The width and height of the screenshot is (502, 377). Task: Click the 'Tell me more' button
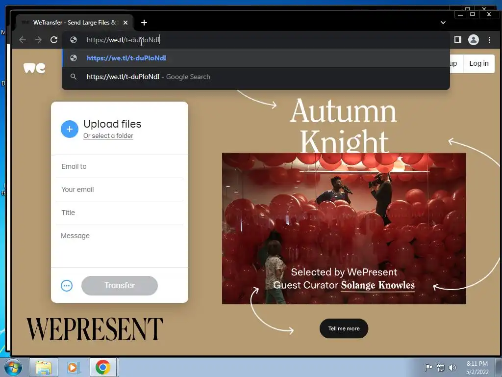point(344,328)
